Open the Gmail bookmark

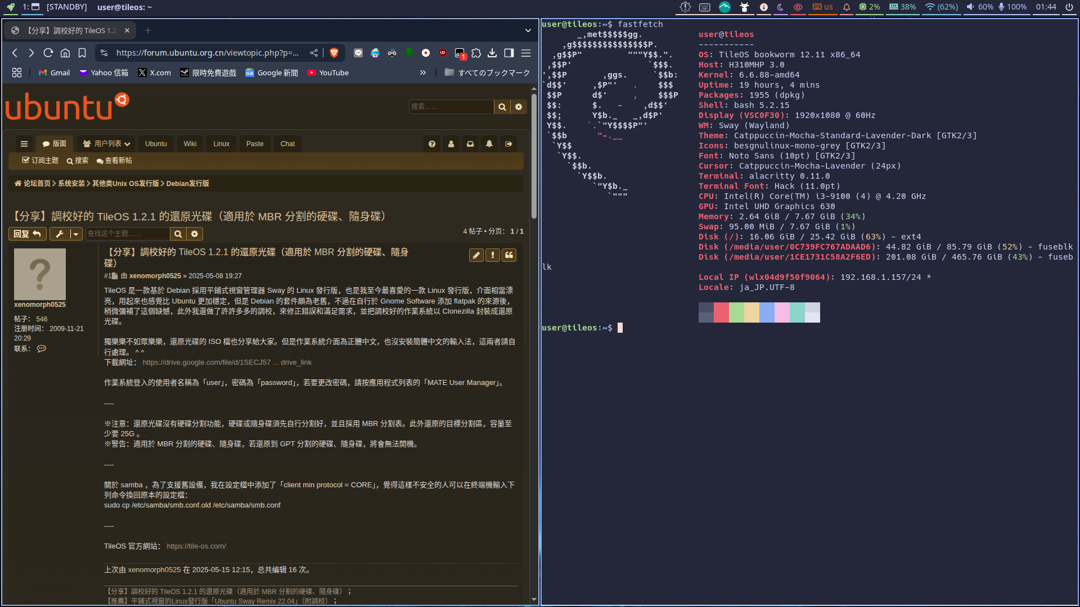click(x=54, y=73)
